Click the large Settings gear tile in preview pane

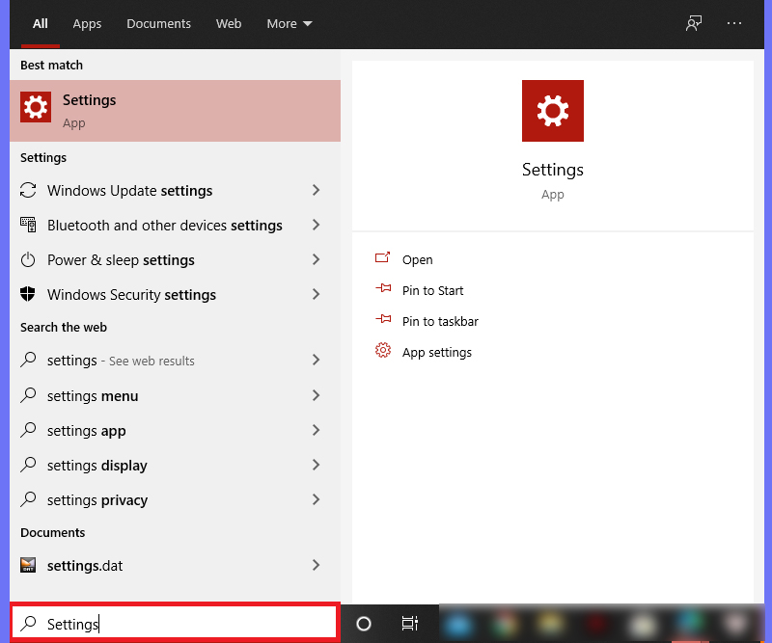[x=552, y=111]
